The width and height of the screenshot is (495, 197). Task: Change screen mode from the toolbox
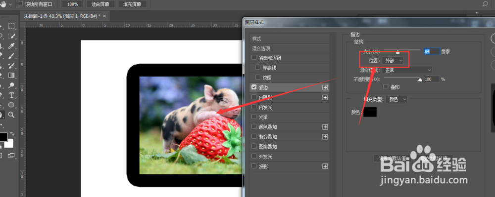tap(11, 156)
